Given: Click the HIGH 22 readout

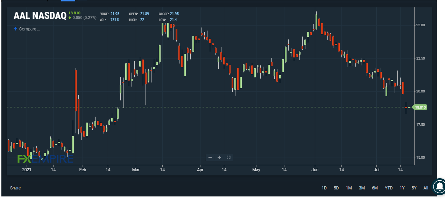Looking at the screenshot, I should [x=136, y=20].
